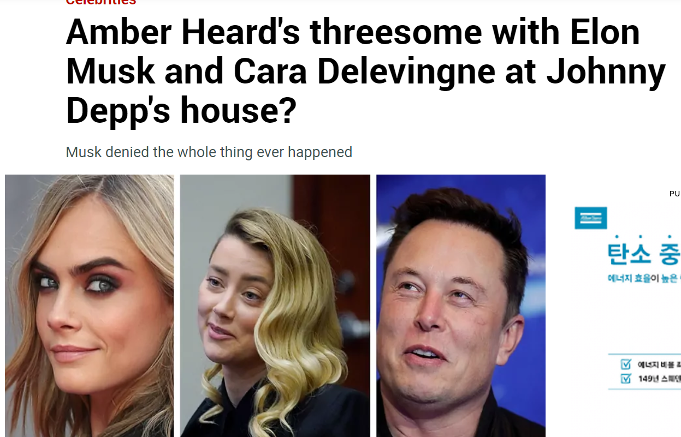Click the first Korean bullet text in the ad
The image size is (681, 437).
coord(659,364)
